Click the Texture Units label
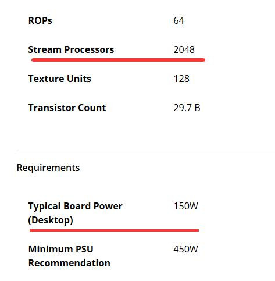The image size is (275, 281). (x=60, y=79)
